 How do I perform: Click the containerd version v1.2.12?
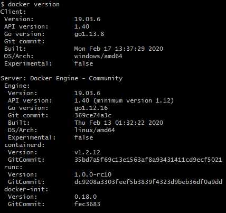(x=87, y=152)
